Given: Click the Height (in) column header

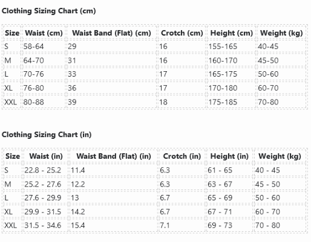Looking at the screenshot, I should point(229,156).
